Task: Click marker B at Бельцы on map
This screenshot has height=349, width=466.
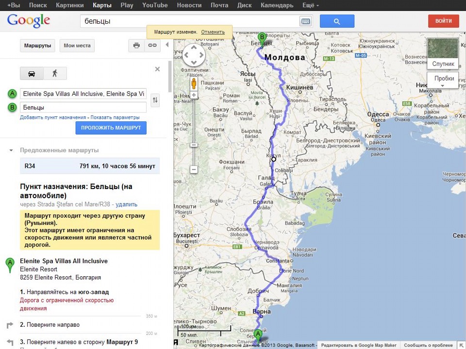Action: point(262,39)
